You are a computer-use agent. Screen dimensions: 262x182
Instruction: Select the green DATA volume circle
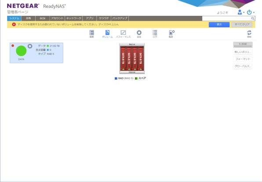click(21, 51)
